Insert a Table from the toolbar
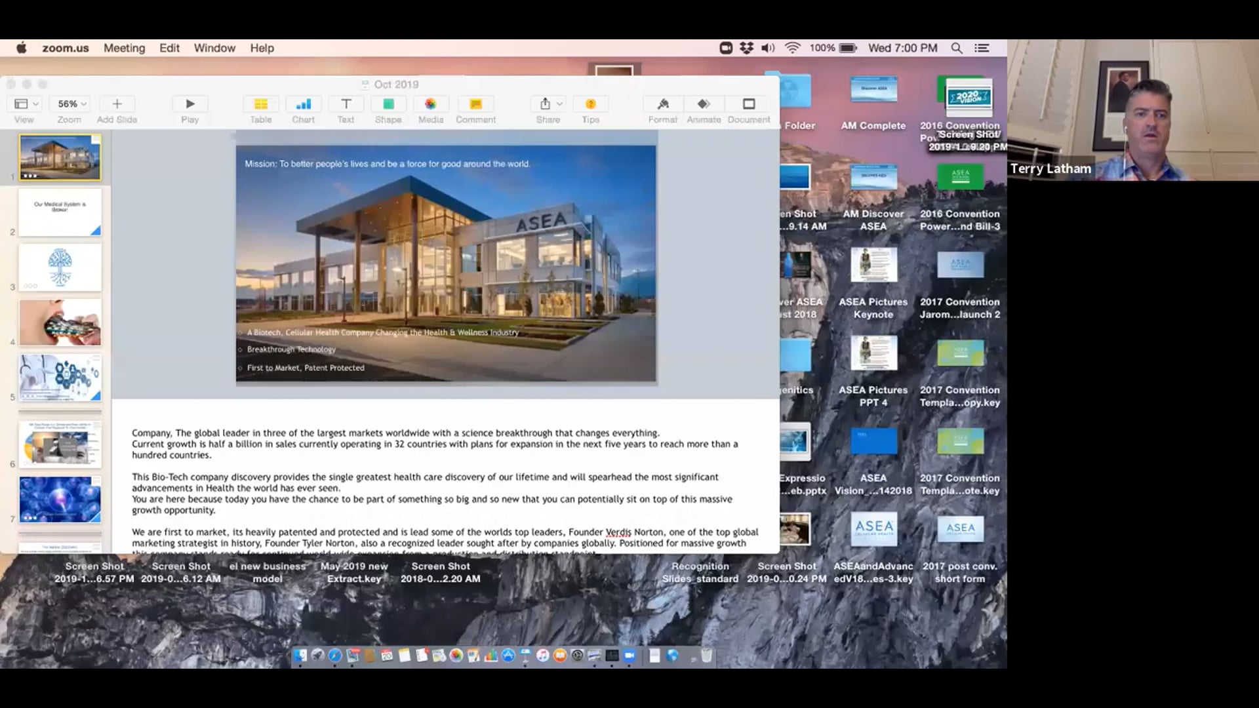Screen dimensions: 1259x708 click(x=260, y=104)
